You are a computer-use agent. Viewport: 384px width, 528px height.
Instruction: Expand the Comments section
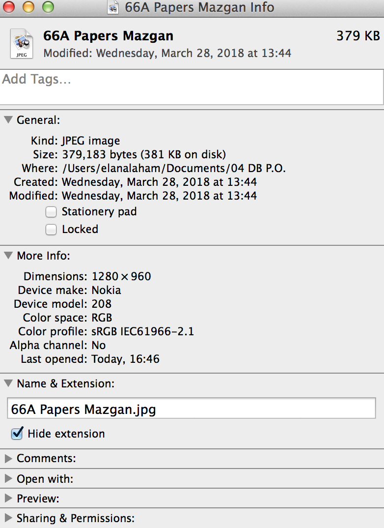(x=8, y=458)
